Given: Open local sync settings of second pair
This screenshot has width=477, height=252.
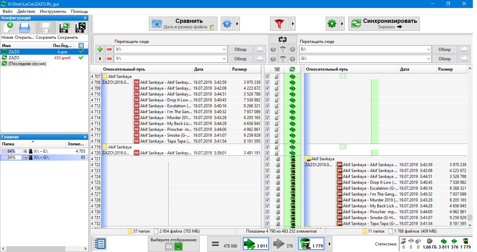Looking at the screenshot, I should pos(292,59).
